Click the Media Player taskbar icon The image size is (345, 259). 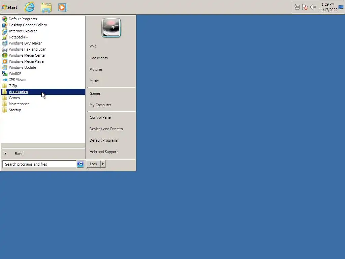(62, 7)
